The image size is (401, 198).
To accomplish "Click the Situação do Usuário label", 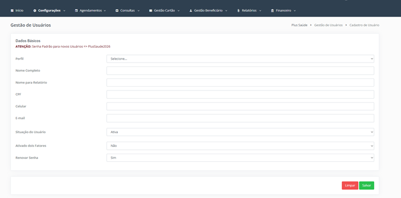I will 31,132.
